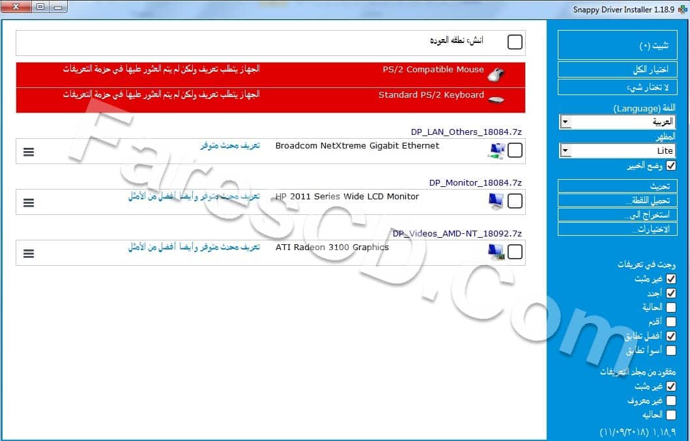Open the 'الاختيارات...' options button
This screenshot has width=690, height=441.
tap(618, 229)
